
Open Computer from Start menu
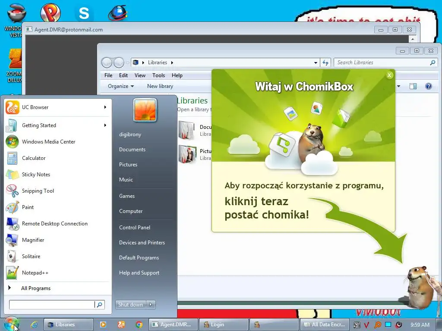click(x=131, y=211)
